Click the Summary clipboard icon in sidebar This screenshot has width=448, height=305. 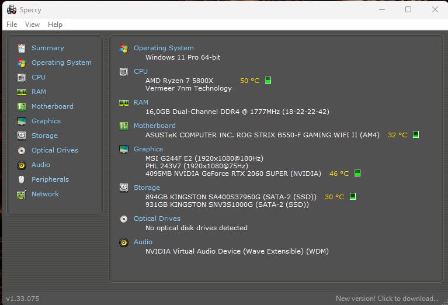point(22,48)
